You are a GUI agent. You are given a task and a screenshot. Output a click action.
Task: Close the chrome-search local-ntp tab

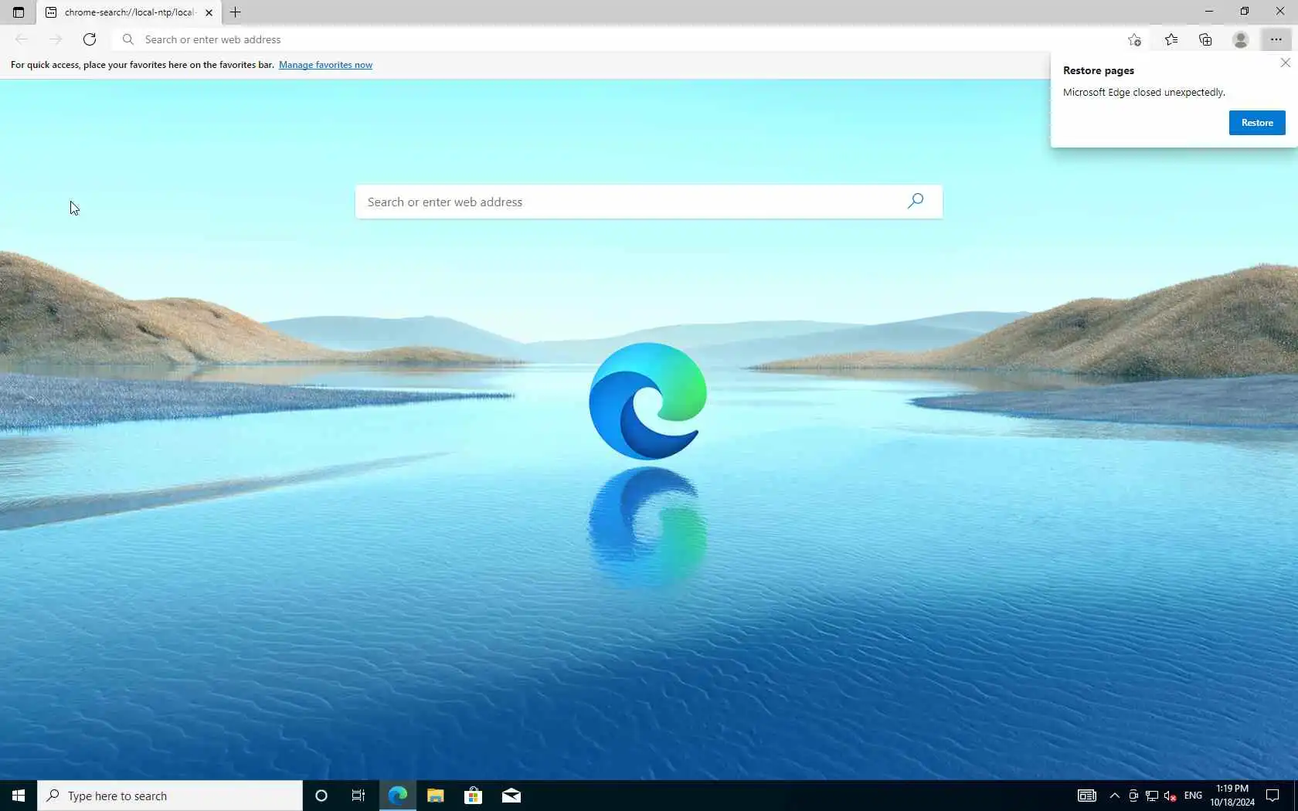point(209,12)
